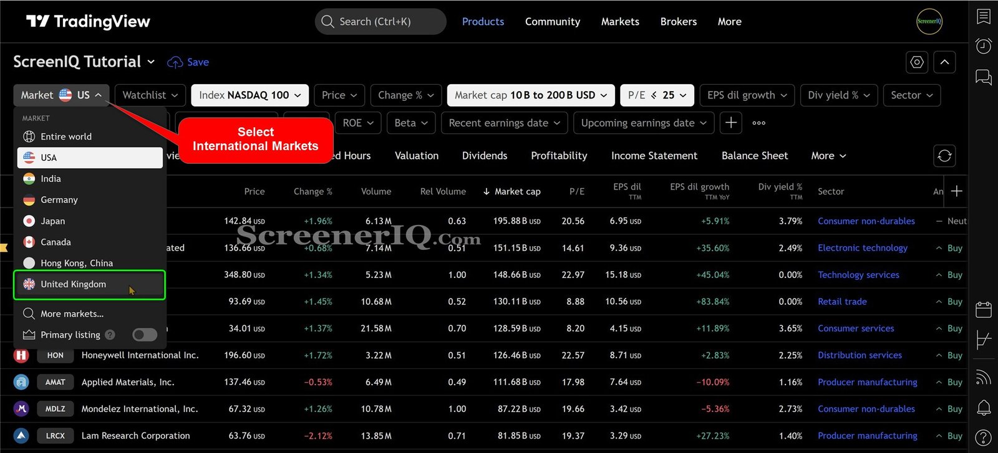Click the refresh screener data icon
Viewport: 998px width, 453px height.
tap(944, 156)
